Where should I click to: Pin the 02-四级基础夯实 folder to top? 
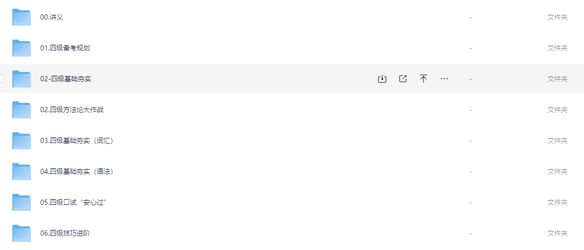tap(424, 79)
